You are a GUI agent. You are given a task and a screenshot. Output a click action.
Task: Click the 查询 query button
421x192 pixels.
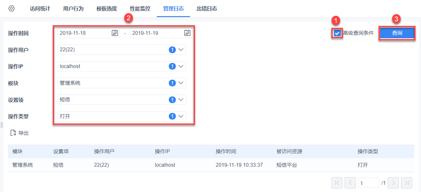(397, 33)
